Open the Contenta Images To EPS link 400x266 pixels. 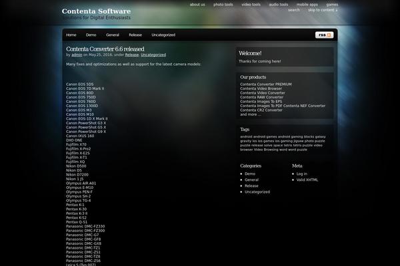coord(261,102)
